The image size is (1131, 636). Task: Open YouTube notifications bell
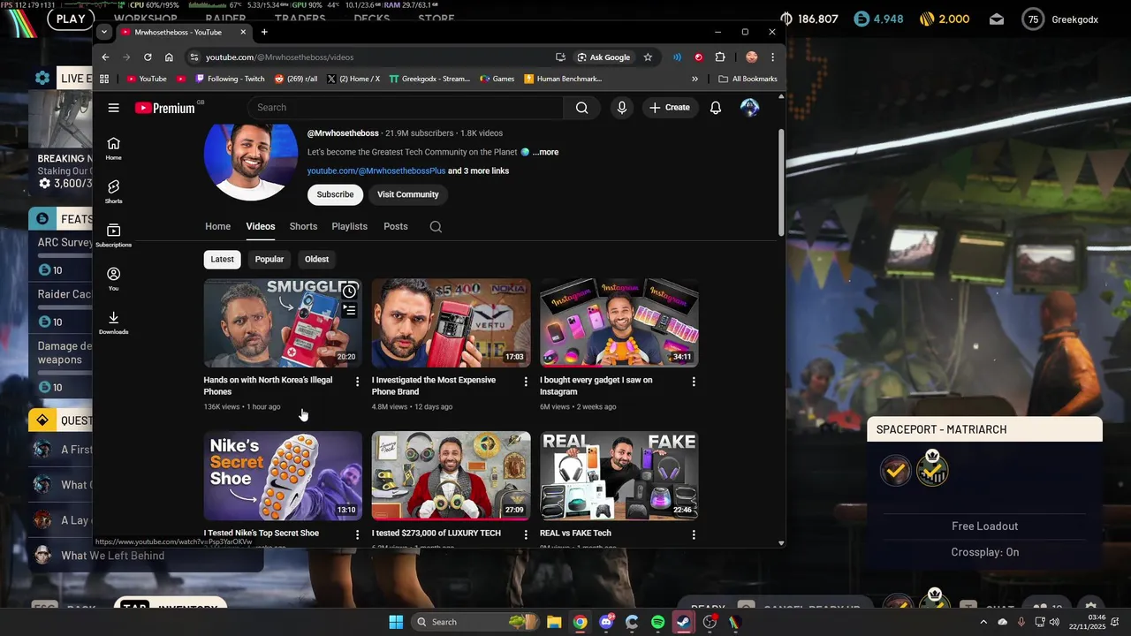pyautogui.click(x=716, y=108)
